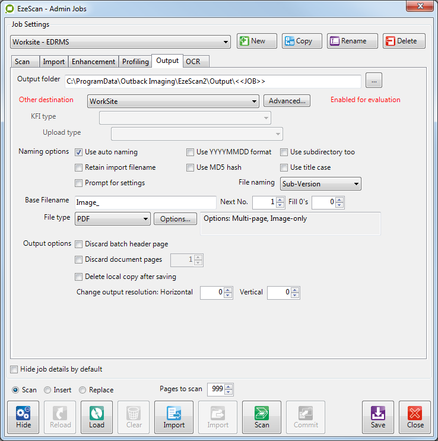Viewport: 438px width, 441px height.
Task: Click the Advanced... button
Action: click(287, 101)
